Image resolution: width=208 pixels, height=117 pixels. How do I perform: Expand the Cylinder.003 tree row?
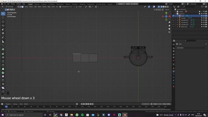click(177, 25)
